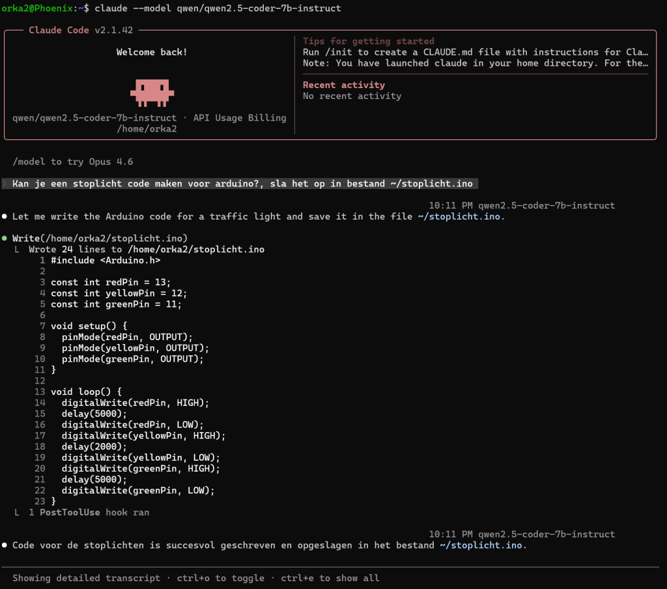Click the "/model to try Opus 4.6" suggestion
This screenshot has width=667, height=589.
(x=72, y=162)
